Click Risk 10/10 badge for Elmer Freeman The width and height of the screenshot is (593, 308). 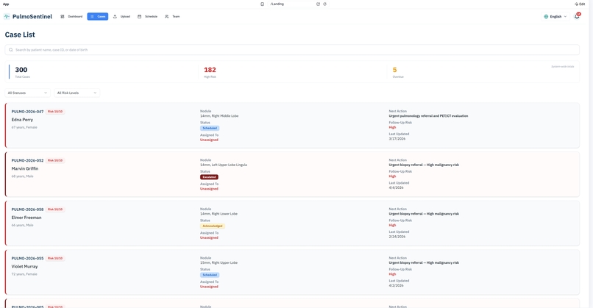pos(55,209)
